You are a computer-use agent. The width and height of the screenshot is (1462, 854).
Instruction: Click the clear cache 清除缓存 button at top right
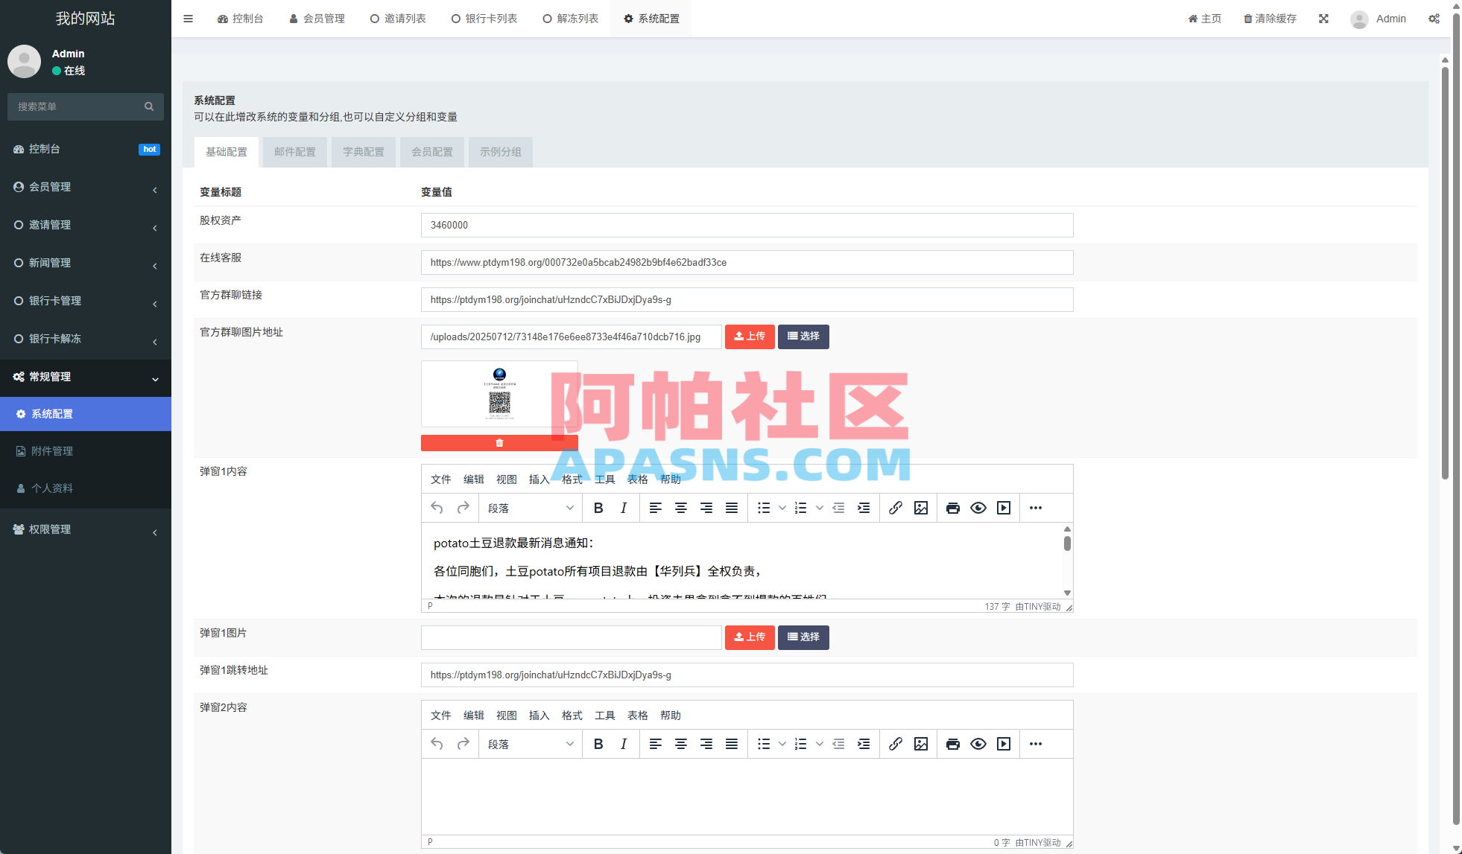coord(1269,19)
